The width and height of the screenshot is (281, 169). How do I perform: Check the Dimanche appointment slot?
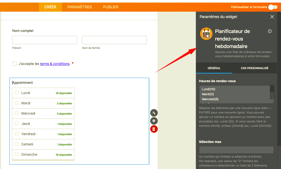(17, 154)
